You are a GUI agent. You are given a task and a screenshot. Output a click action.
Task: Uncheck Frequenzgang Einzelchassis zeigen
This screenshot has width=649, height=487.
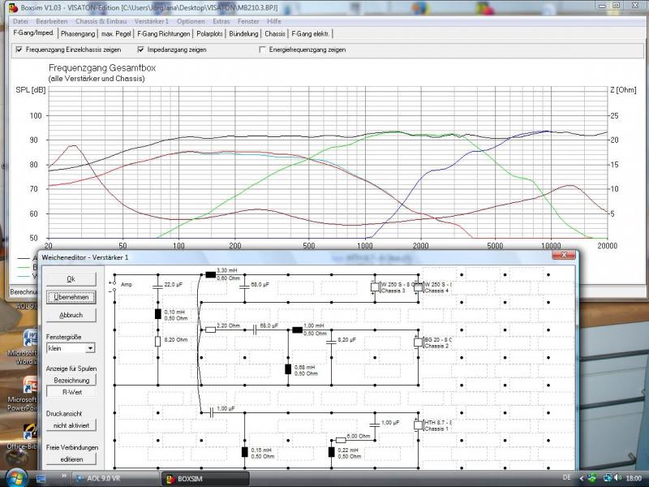click(x=19, y=50)
